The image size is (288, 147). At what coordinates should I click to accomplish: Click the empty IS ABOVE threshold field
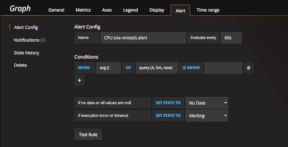coord(223,68)
